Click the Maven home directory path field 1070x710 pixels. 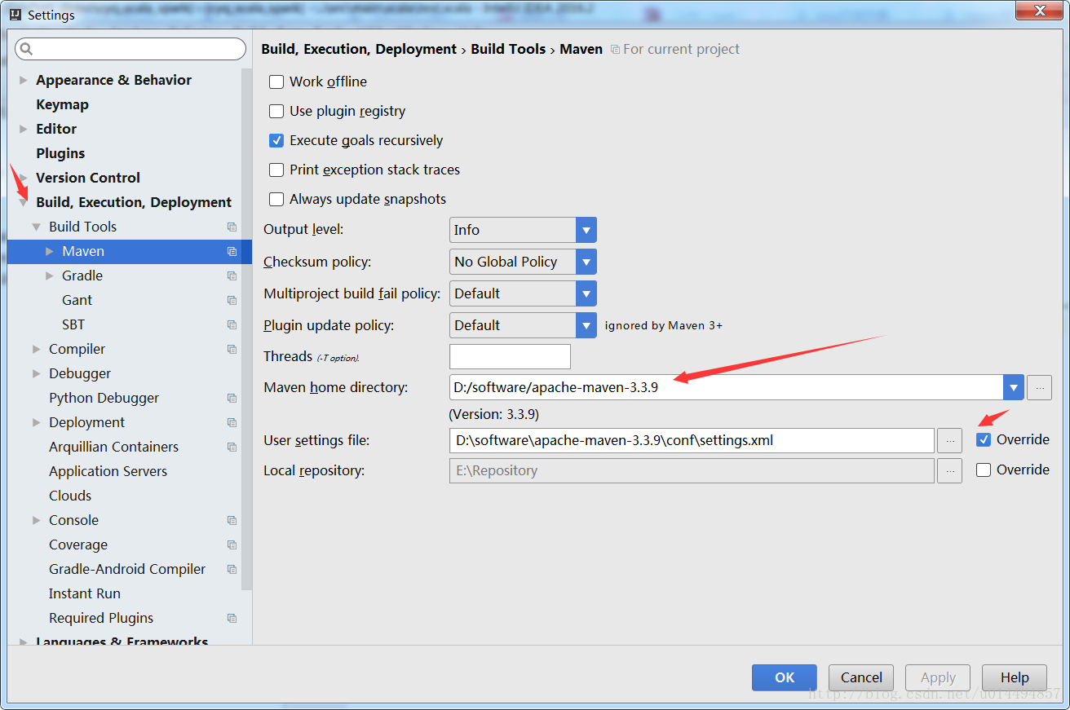(x=726, y=387)
